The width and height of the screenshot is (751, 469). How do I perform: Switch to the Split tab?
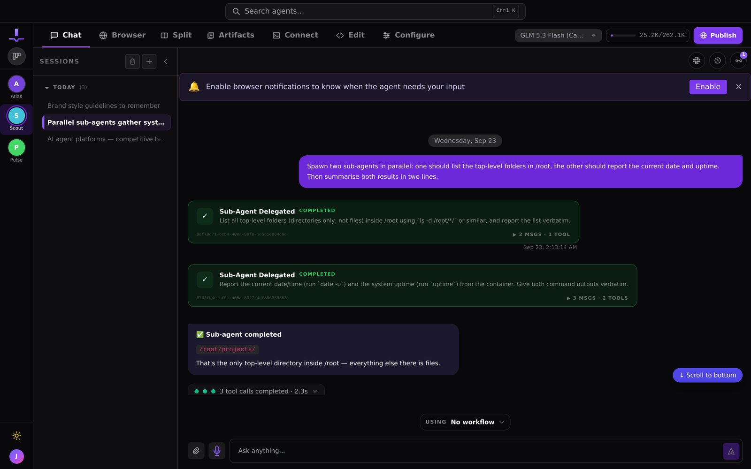(176, 35)
